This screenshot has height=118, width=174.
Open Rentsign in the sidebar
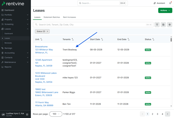point(8,48)
